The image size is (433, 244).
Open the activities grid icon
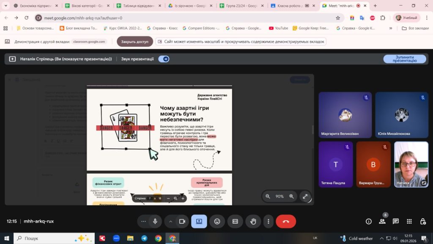409,221
